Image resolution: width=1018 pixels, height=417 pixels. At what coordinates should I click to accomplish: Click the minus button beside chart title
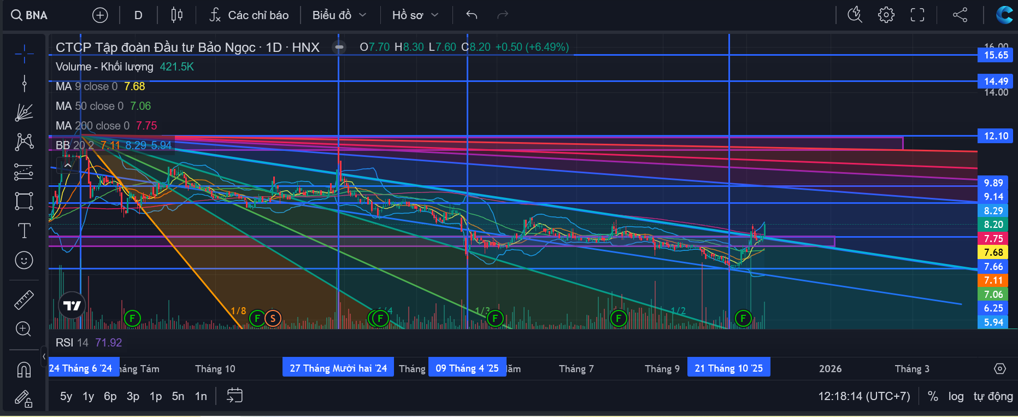pyautogui.click(x=339, y=47)
